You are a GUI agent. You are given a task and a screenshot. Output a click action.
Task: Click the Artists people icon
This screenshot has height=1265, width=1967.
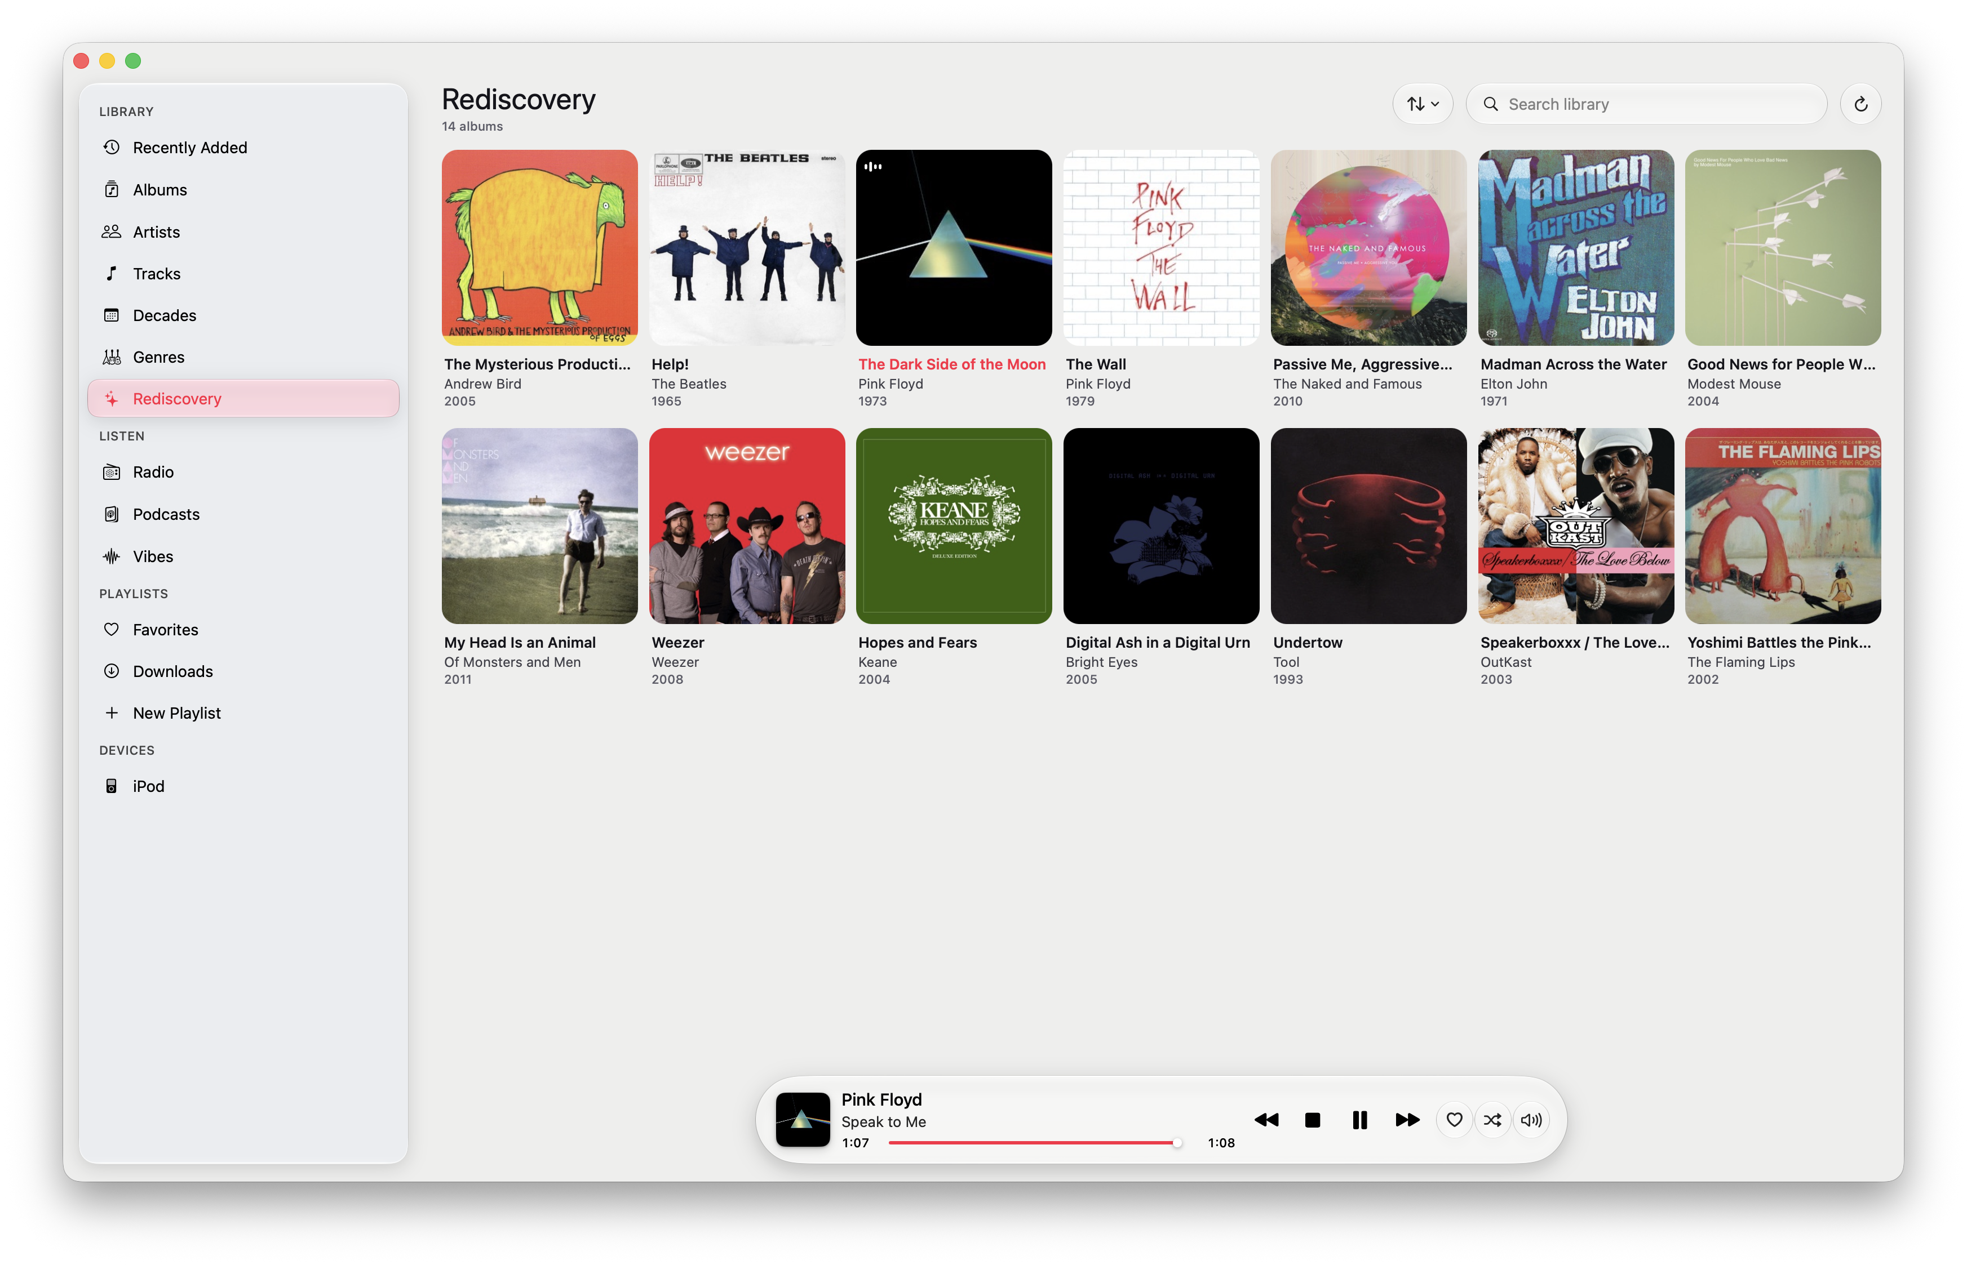111,231
